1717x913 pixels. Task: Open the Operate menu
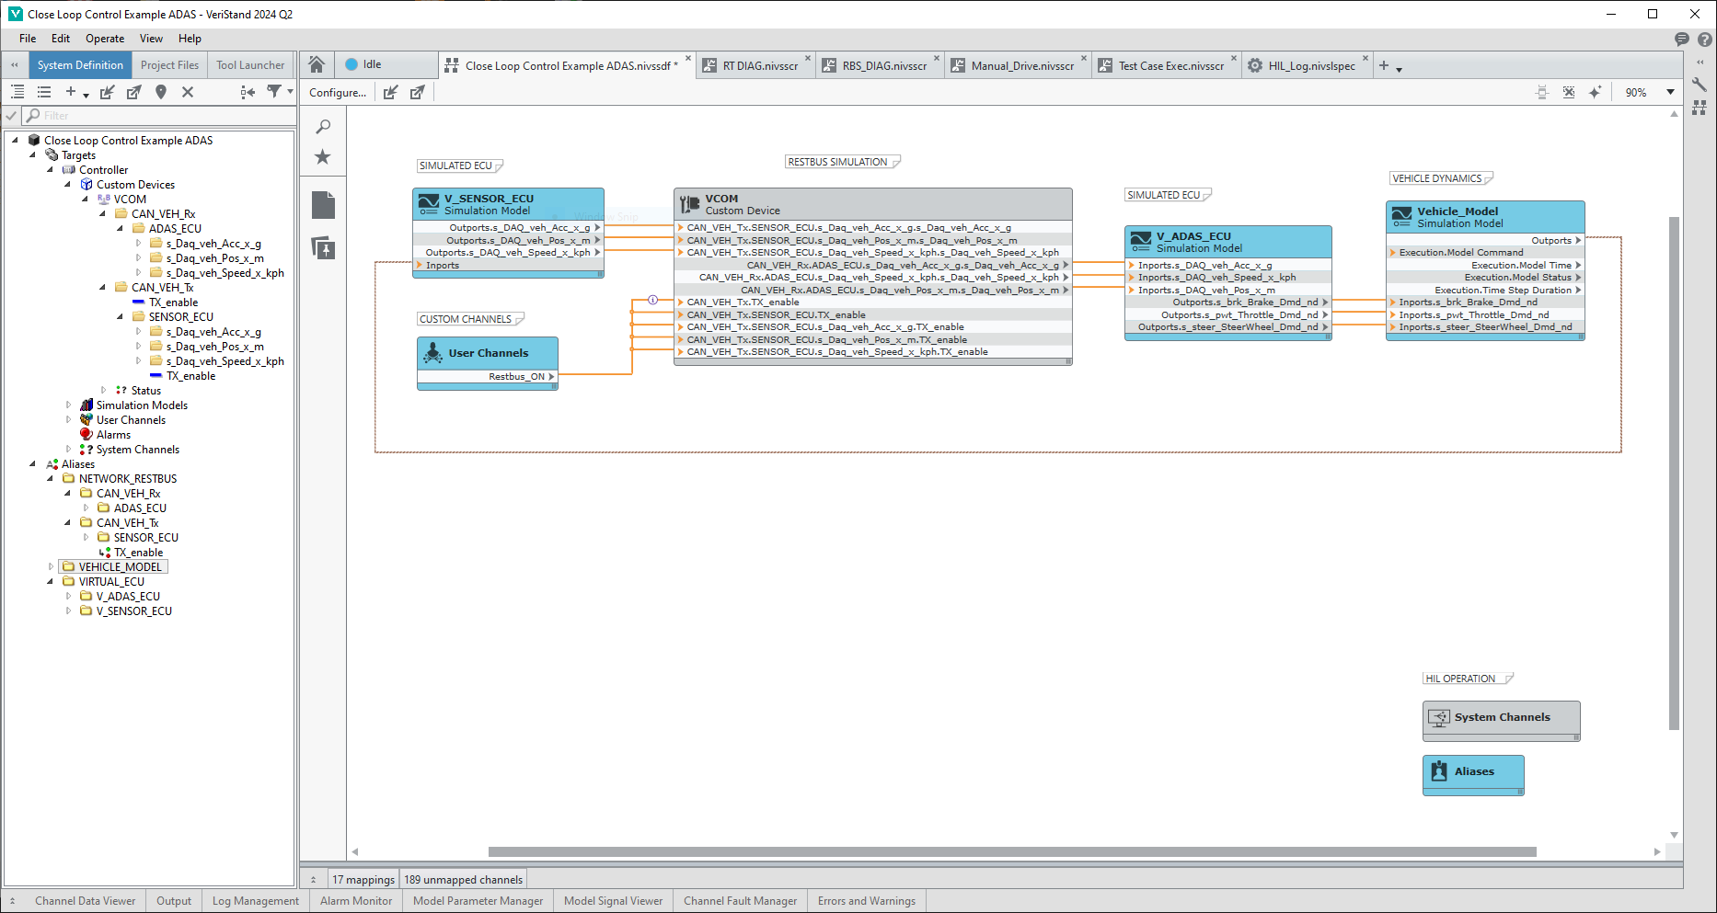click(105, 39)
